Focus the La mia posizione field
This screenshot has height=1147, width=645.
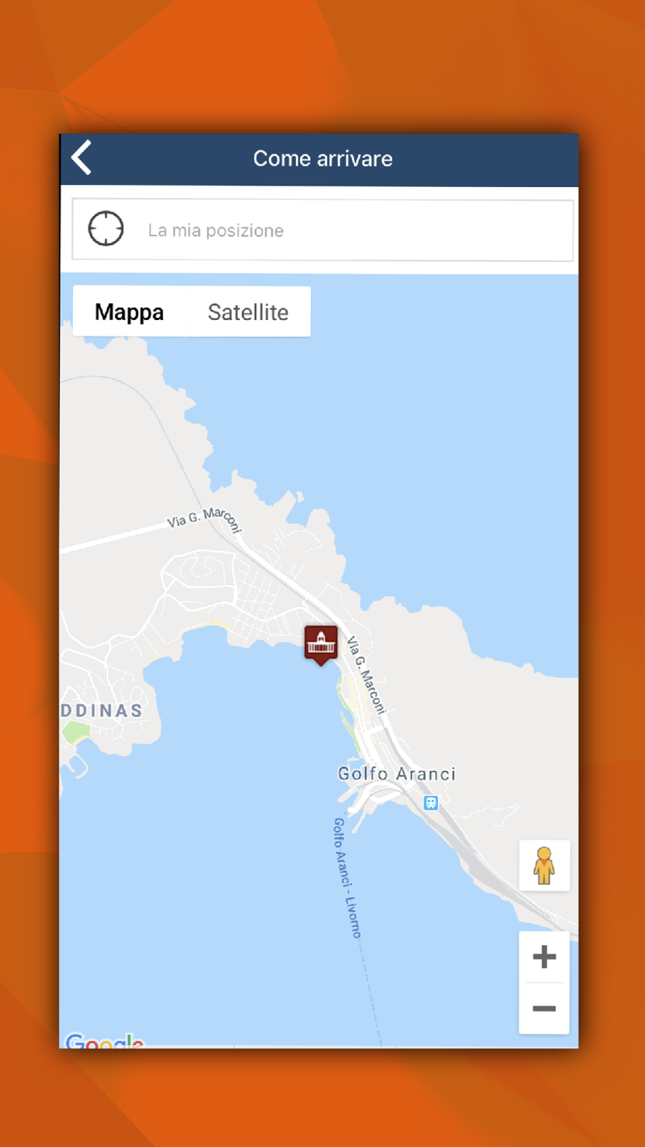coord(322,230)
